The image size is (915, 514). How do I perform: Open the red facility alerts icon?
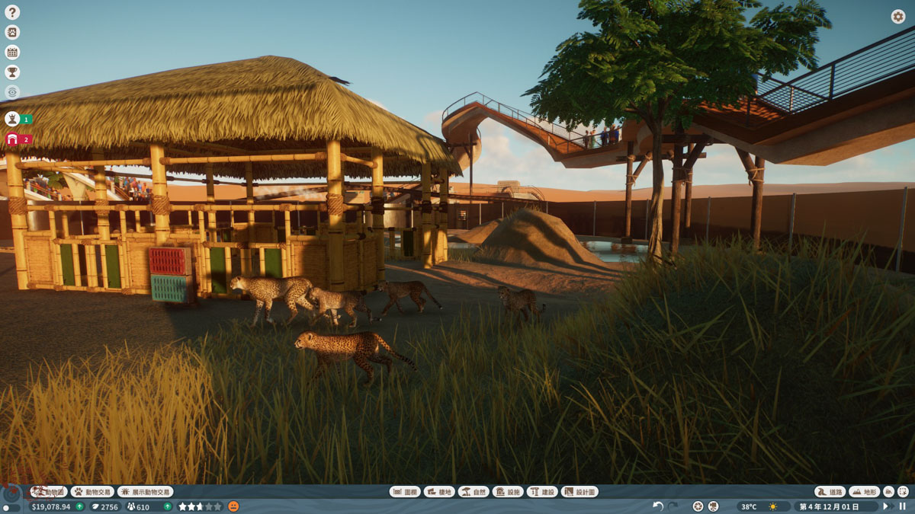13,139
